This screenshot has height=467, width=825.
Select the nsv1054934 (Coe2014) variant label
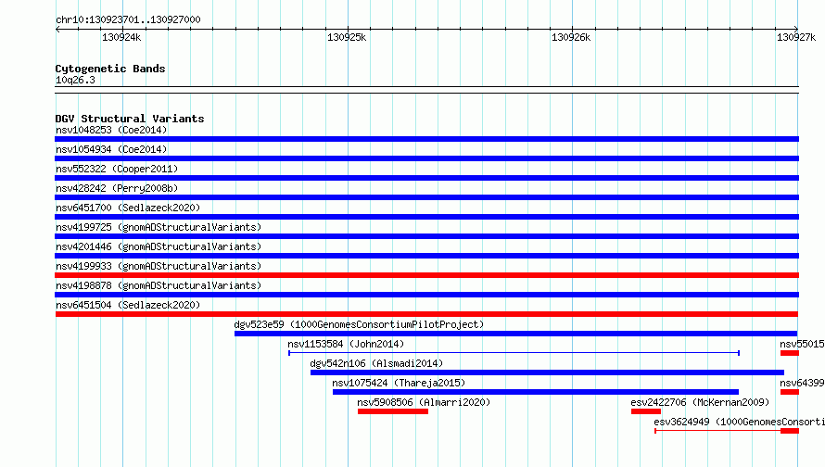coord(111,149)
